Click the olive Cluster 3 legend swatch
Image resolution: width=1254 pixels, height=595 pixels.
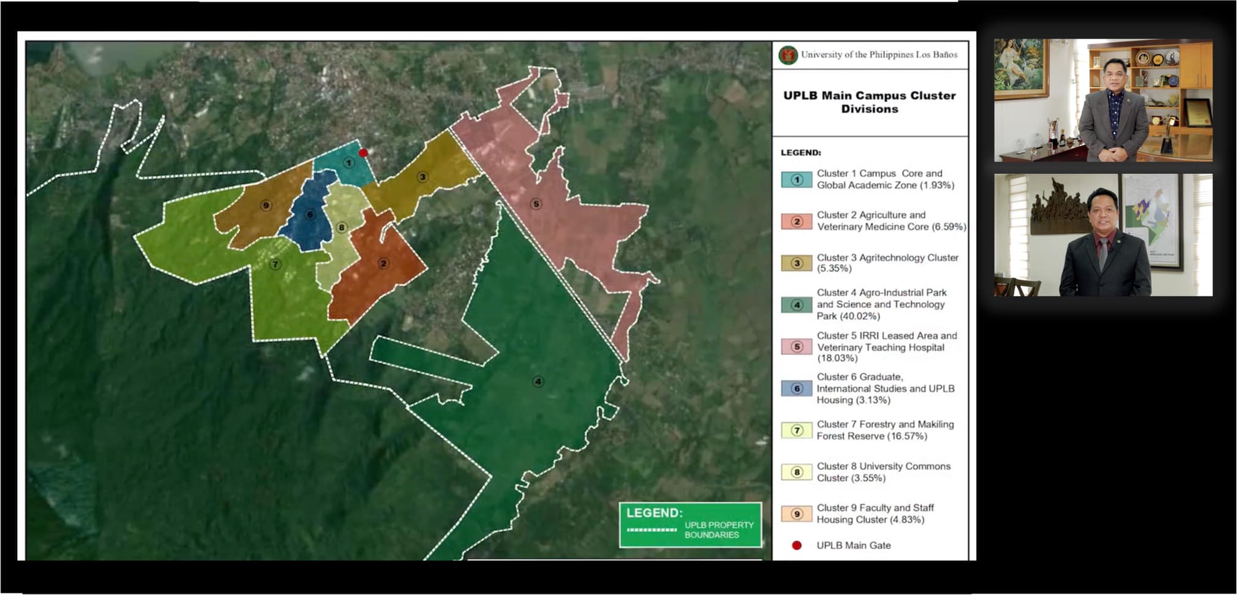click(797, 263)
